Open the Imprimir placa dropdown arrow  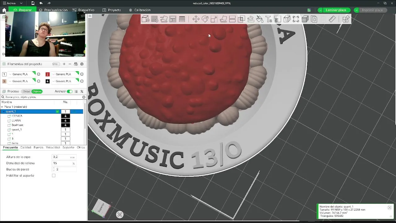(x=356, y=10)
